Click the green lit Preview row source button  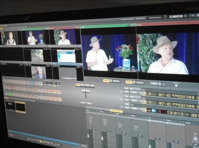point(10,94)
